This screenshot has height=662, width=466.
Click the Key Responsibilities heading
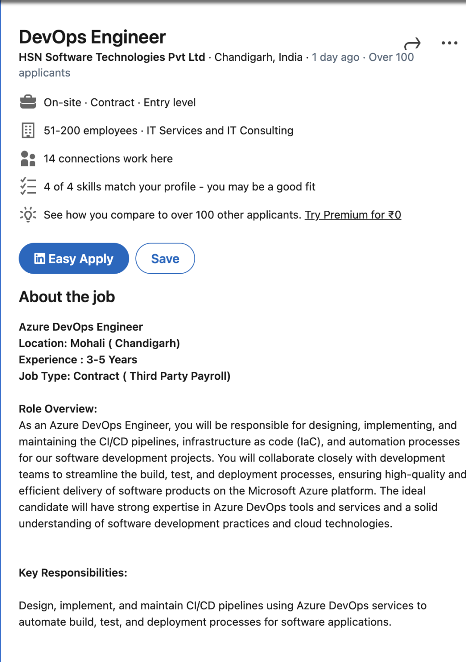coord(73,573)
